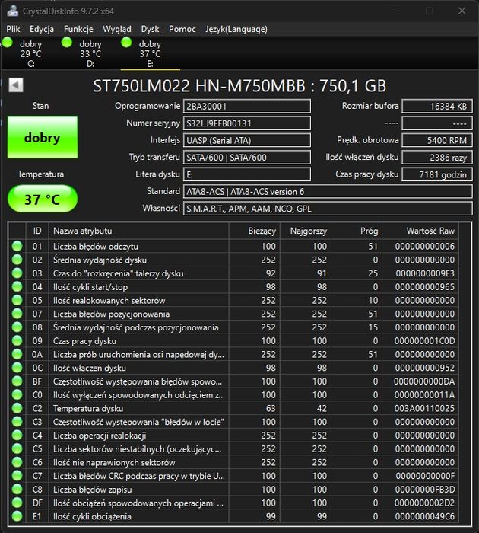Click status dot of attribute 01 Liczba błędów odczytu
Image resolution: width=479 pixels, height=533 pixels.
click(17, 246)
